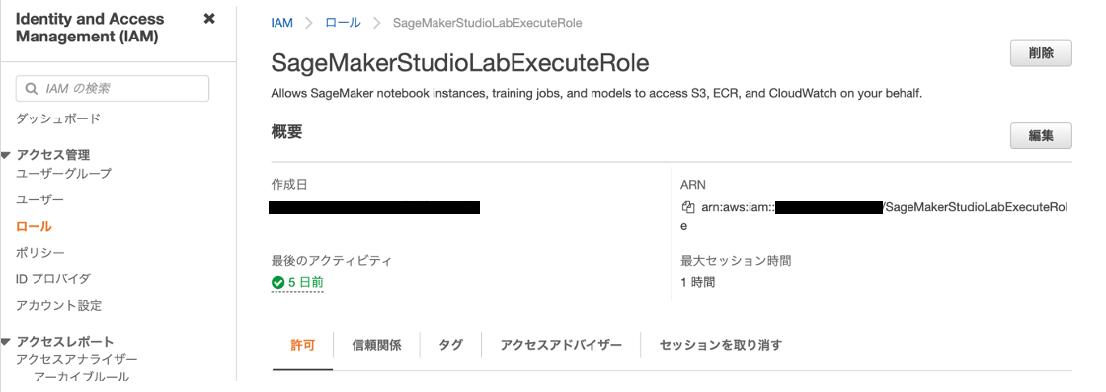1106x392 pixels.
Task: Open ID プロバイダ page
Action: (53, 279)
